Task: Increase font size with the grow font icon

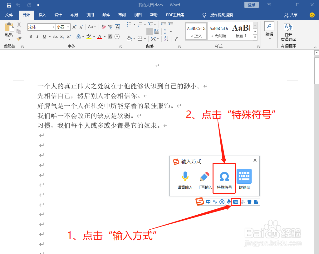Action: coord(74,27)
